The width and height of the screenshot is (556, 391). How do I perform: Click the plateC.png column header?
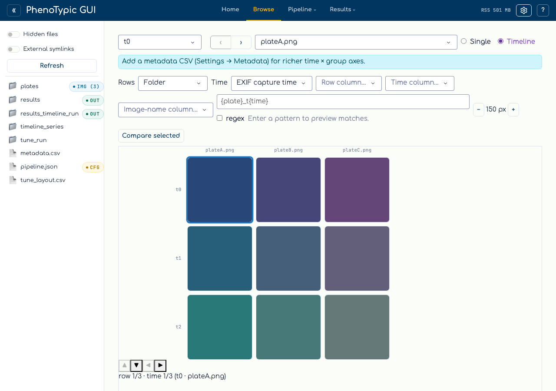tap(357, 150)
